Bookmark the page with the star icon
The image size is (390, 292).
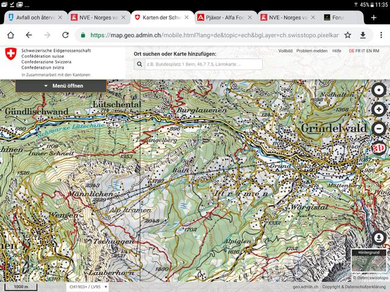(x=347, y=35)
